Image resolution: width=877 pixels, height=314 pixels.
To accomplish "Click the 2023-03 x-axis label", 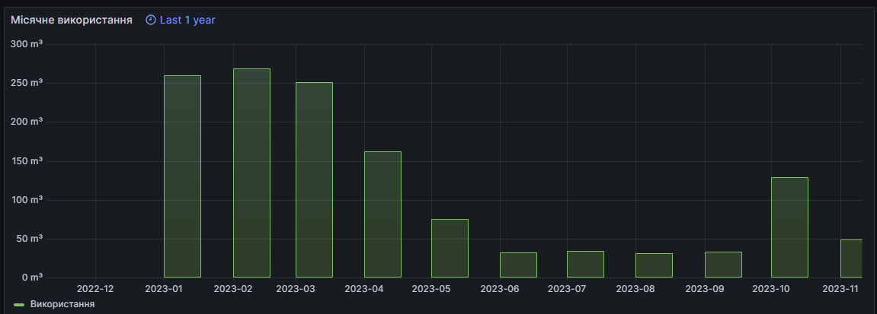I will (296, 289).
